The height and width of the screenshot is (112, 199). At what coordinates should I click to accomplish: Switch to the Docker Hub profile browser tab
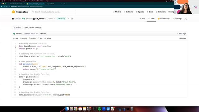point(16,4)
